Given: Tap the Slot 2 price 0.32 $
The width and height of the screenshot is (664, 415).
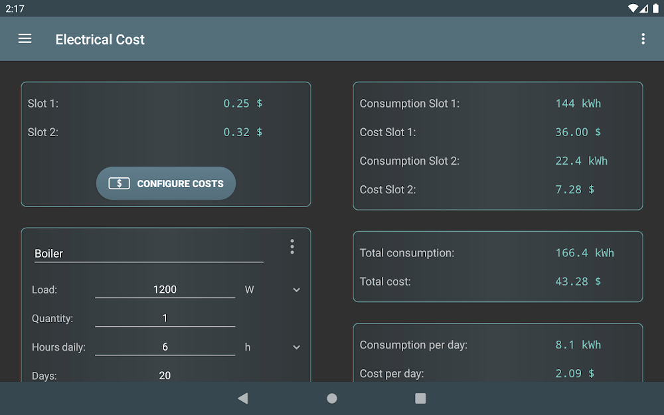Looking at the screenshot, I should [x=242, y=132].
